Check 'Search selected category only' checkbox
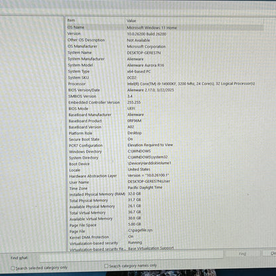The width and height of the screenshot is (276, 276). click(x=13, y=268)
